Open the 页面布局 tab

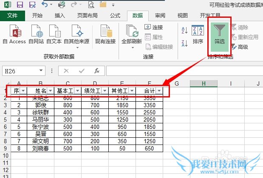coord(88,16)
